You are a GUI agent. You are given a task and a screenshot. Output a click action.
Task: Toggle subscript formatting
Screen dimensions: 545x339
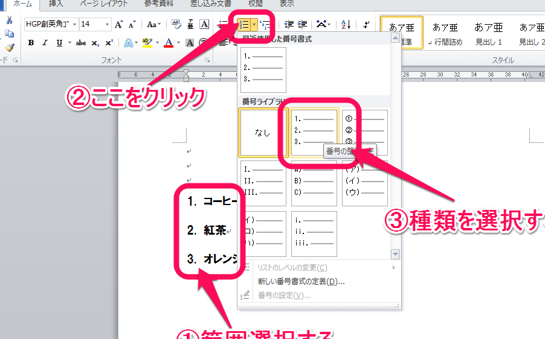coord(95,43)
